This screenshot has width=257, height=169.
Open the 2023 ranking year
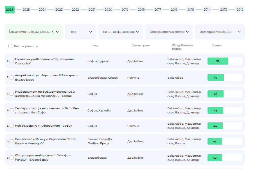pos(59,10)
